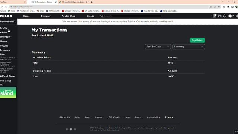The image size is (238, 134).
Task: Switch to the Google Drive document tab
Action: (x=73, y=2)
